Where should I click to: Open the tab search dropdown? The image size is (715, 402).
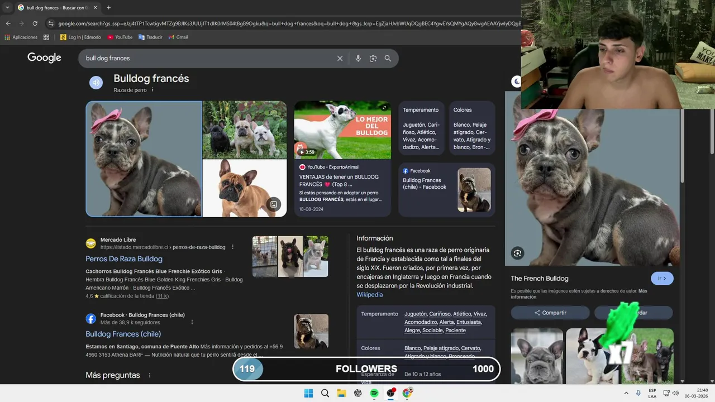coord(7,7)
